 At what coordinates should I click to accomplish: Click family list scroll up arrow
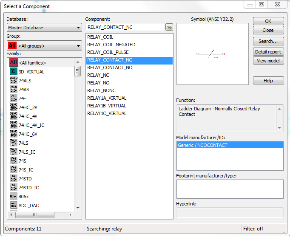[78, 62]
